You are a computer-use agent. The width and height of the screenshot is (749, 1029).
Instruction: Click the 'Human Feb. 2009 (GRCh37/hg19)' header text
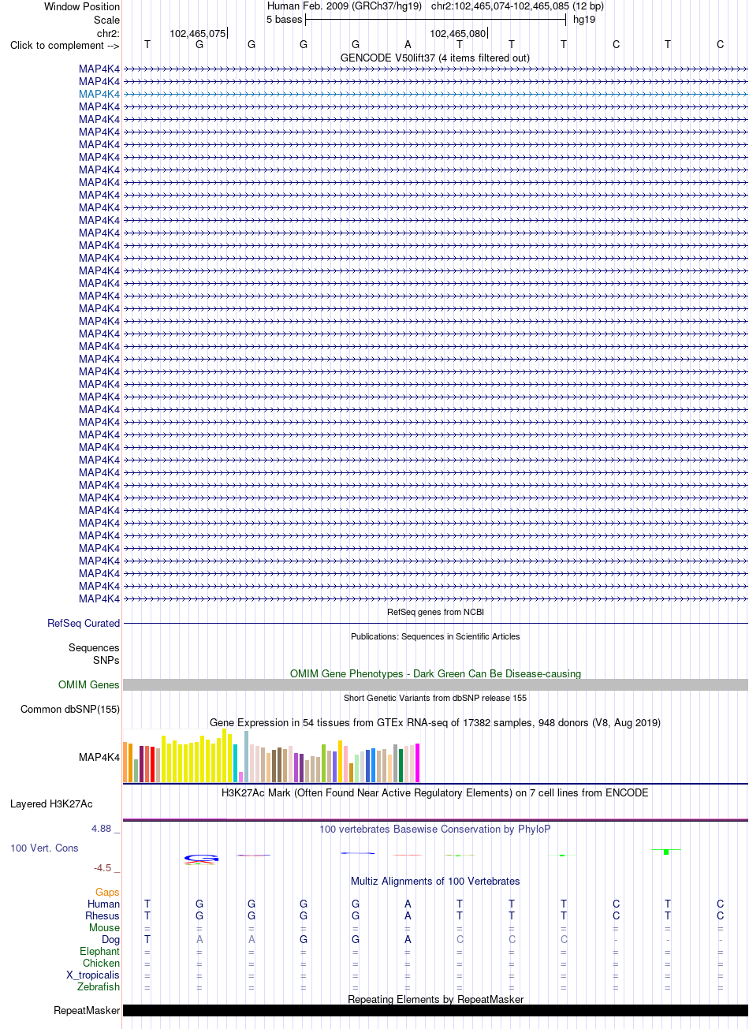(345, 6)
